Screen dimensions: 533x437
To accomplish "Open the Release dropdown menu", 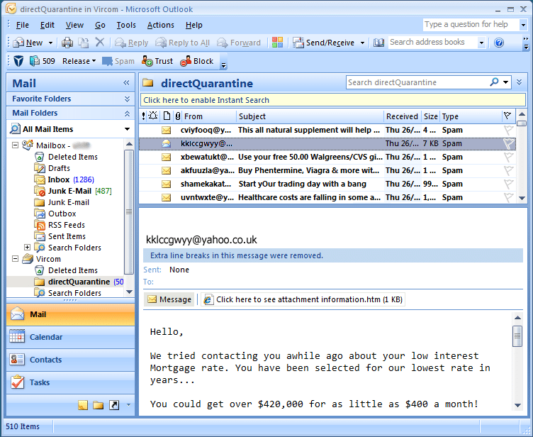I will (x=79, y=61).
